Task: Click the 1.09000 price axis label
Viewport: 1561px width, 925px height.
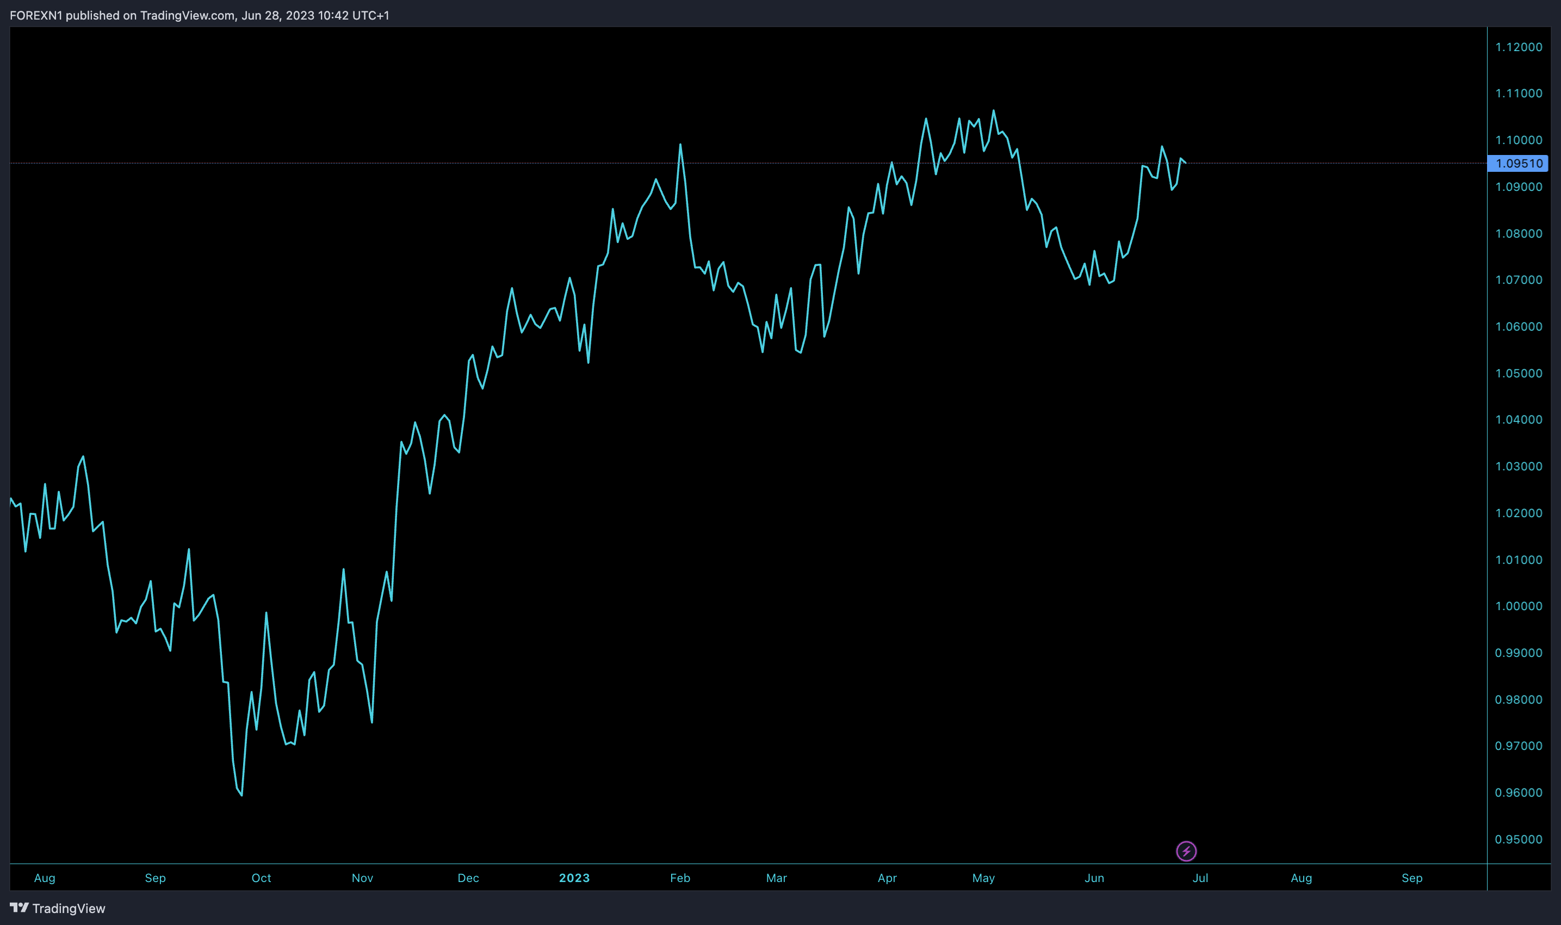Action: (1519, 187)
